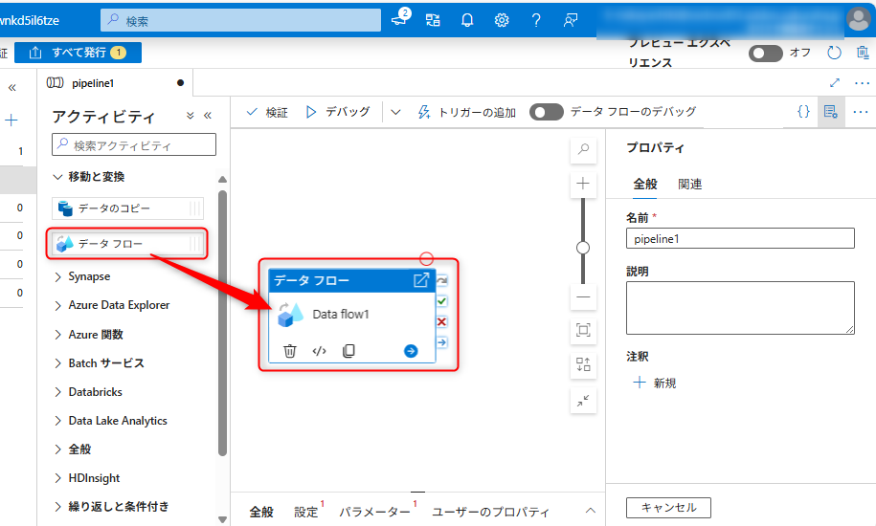Click the 説明 description text area
Viewport: 876px width, 526px height.
click(x=740, y=308)
